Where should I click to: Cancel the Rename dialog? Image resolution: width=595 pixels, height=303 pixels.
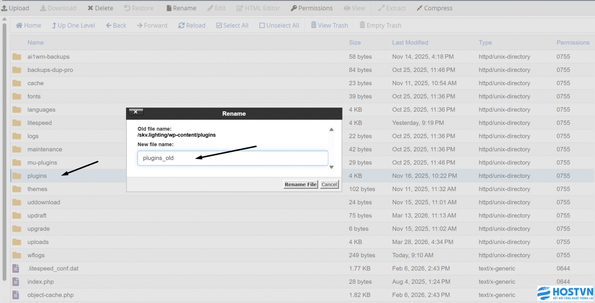point(329,184)
